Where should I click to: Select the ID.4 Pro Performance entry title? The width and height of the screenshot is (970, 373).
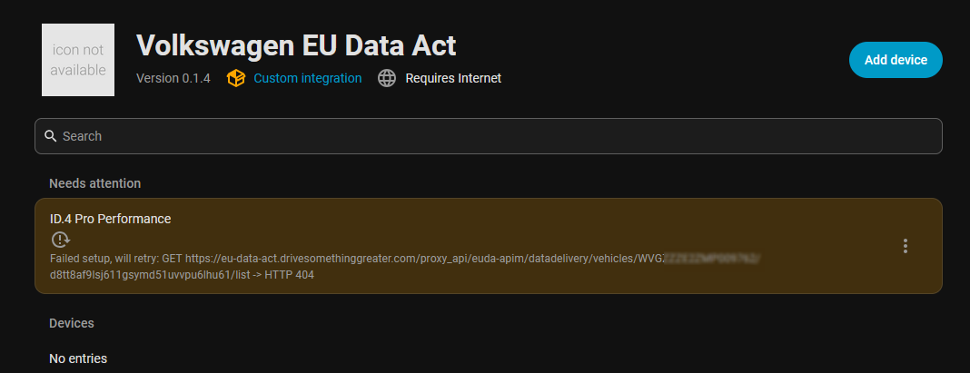pos(111,219)
